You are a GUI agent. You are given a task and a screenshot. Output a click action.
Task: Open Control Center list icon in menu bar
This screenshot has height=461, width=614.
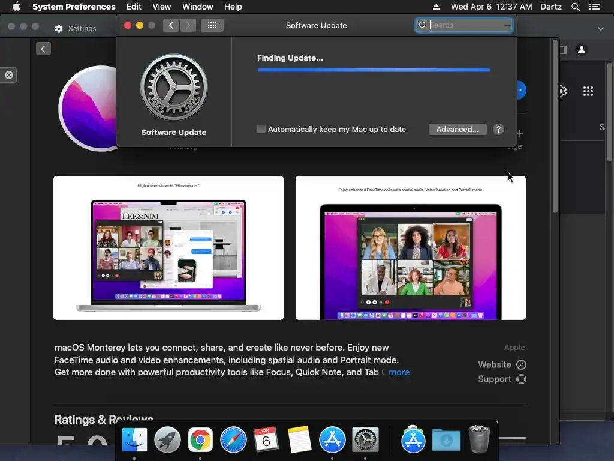(595, 7)
